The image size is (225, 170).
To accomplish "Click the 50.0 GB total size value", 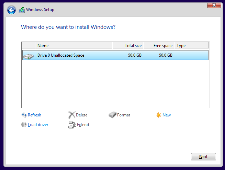I will 135,55.
